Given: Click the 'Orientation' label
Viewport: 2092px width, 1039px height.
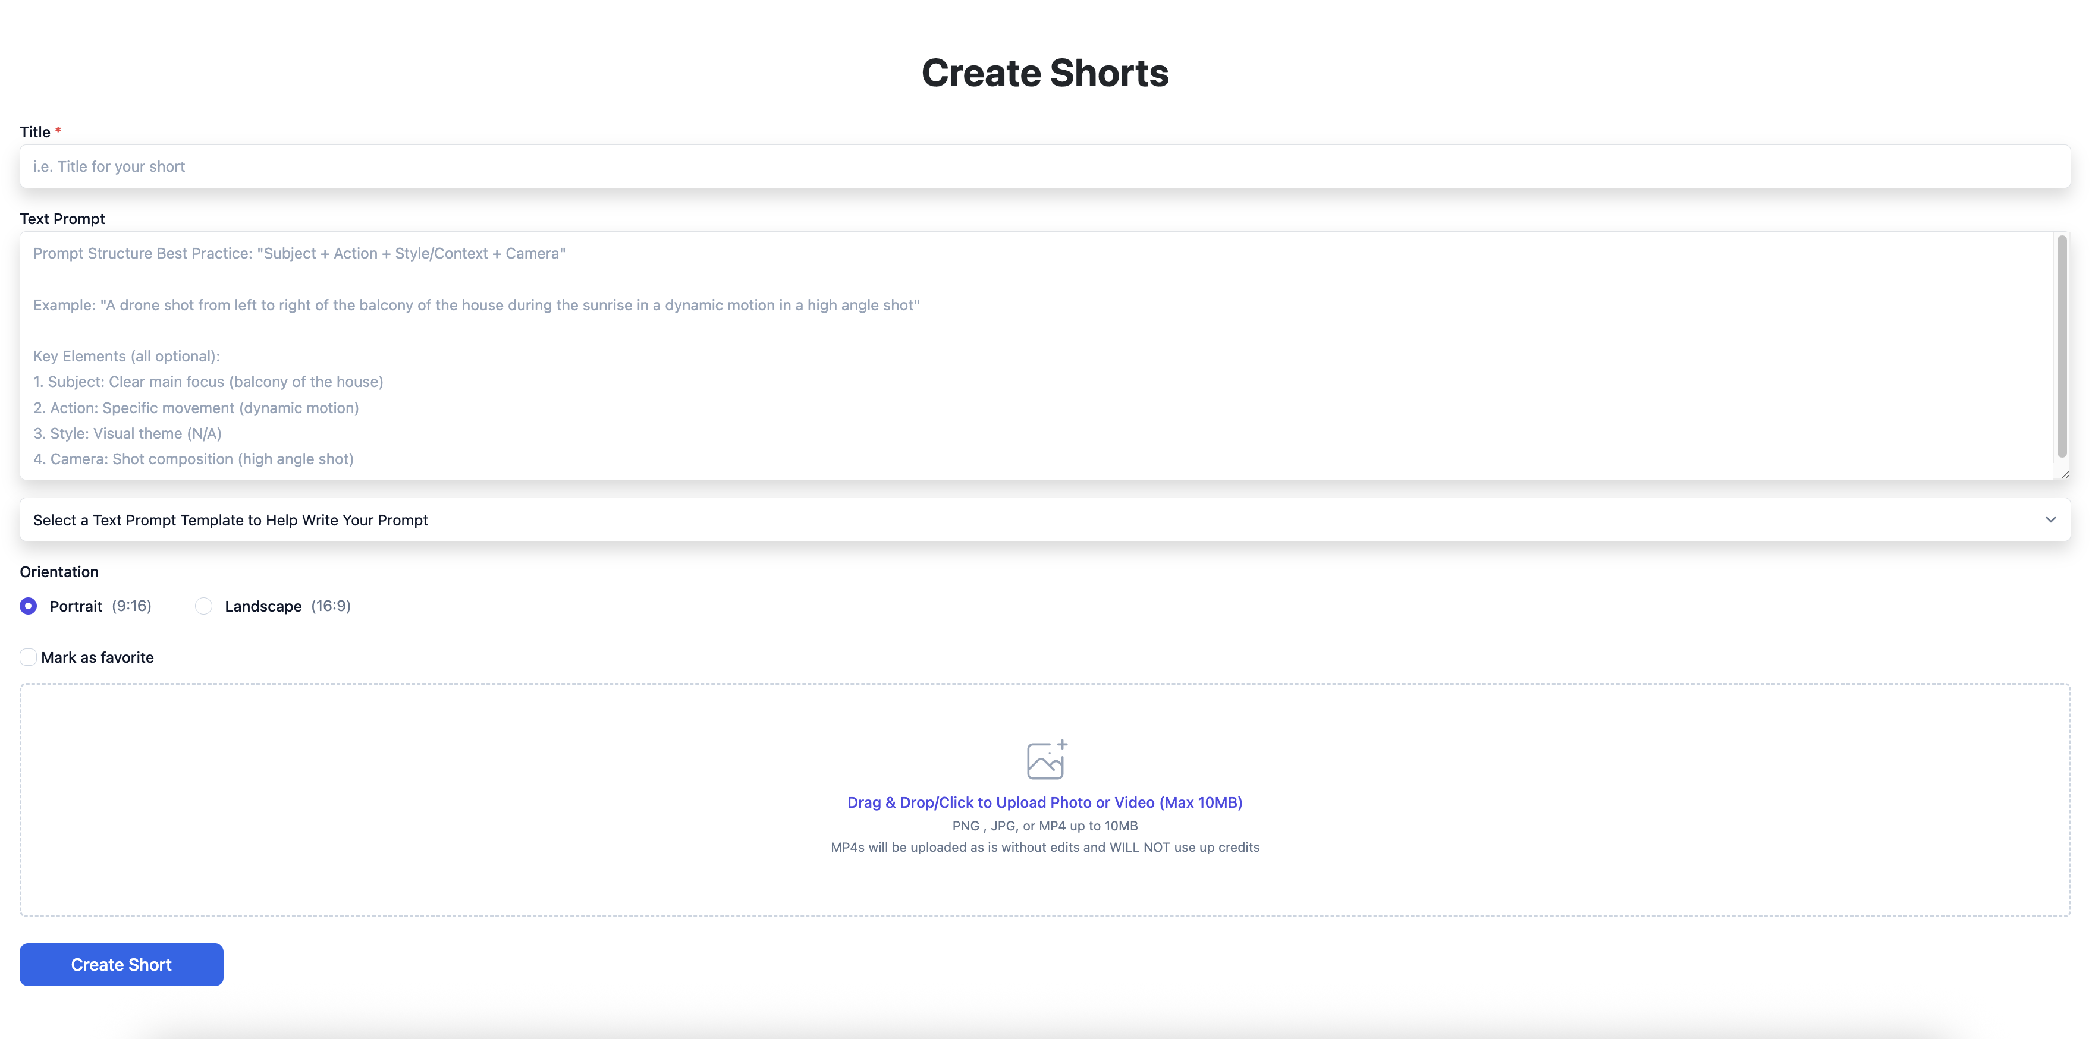Looking at the screenshot, I should coord(59,571).
